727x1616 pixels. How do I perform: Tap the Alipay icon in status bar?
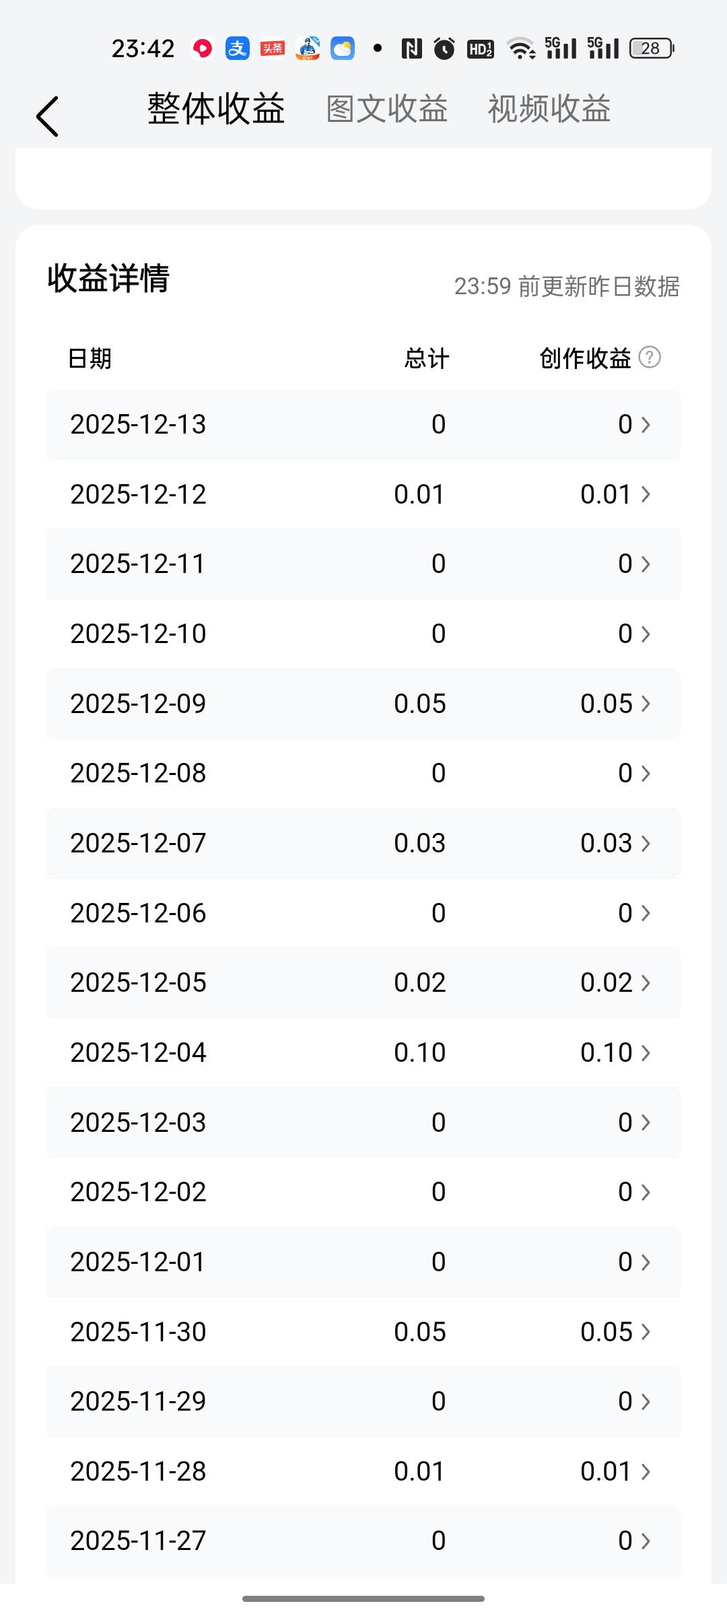point(237,48)
